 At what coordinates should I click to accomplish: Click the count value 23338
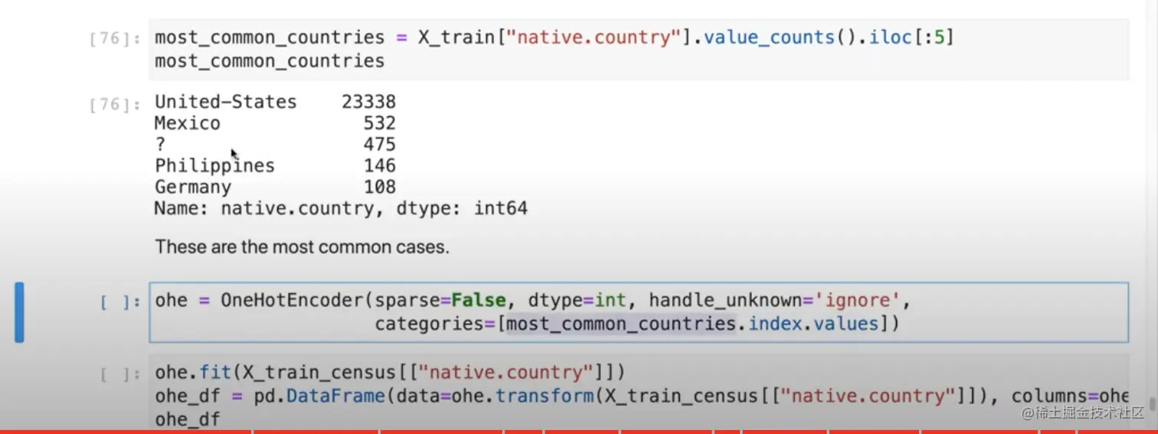coord(368,102)
